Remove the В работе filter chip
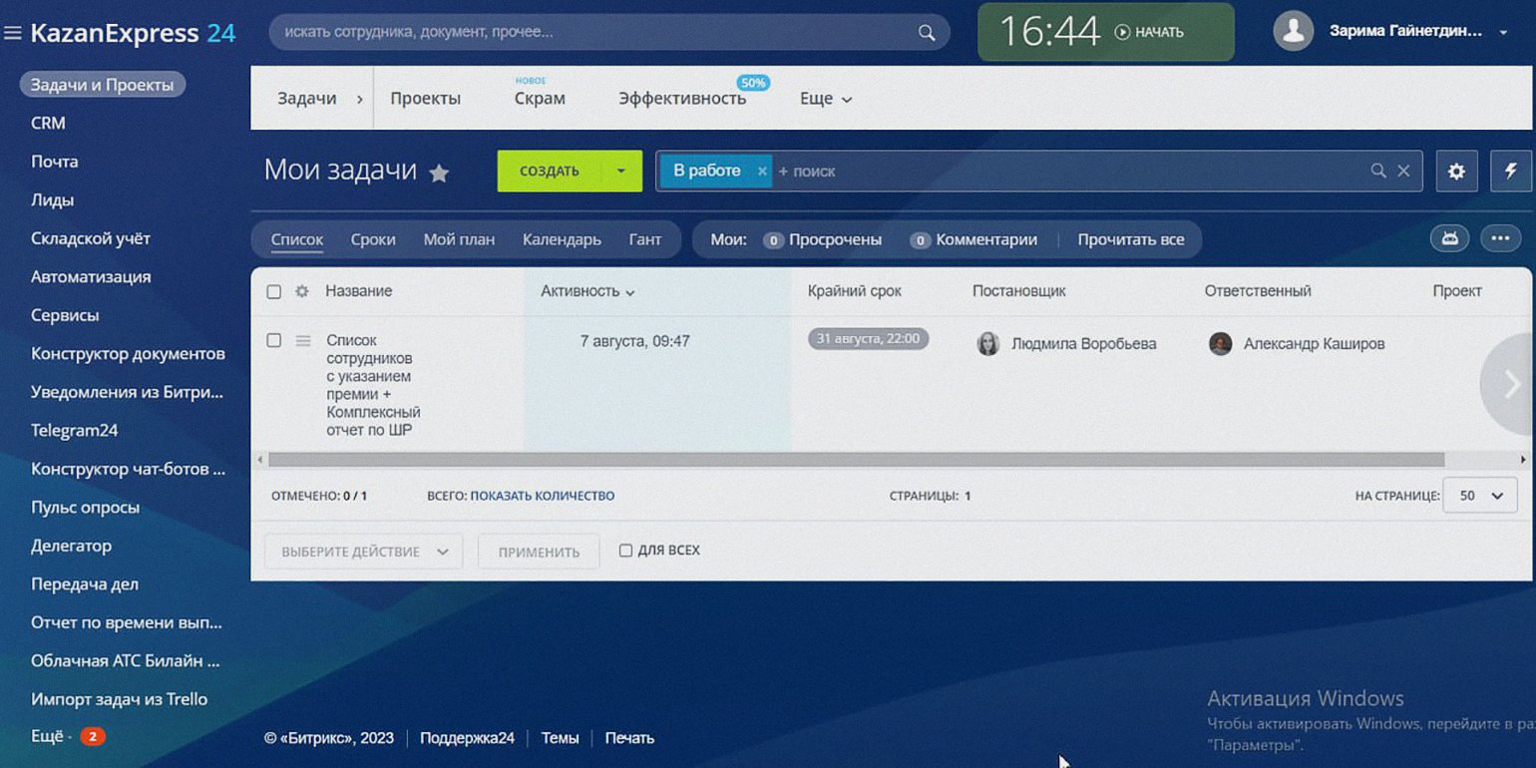Viewport: 1536px width, 768px height. [x=762, y=172]
